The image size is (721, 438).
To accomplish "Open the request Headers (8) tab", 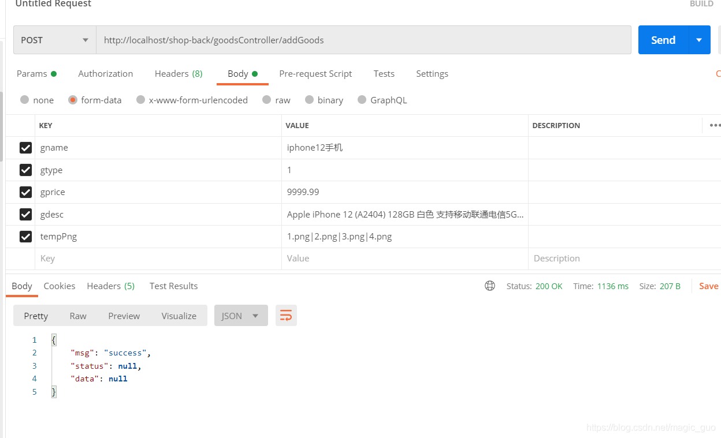I will point(179,73).
